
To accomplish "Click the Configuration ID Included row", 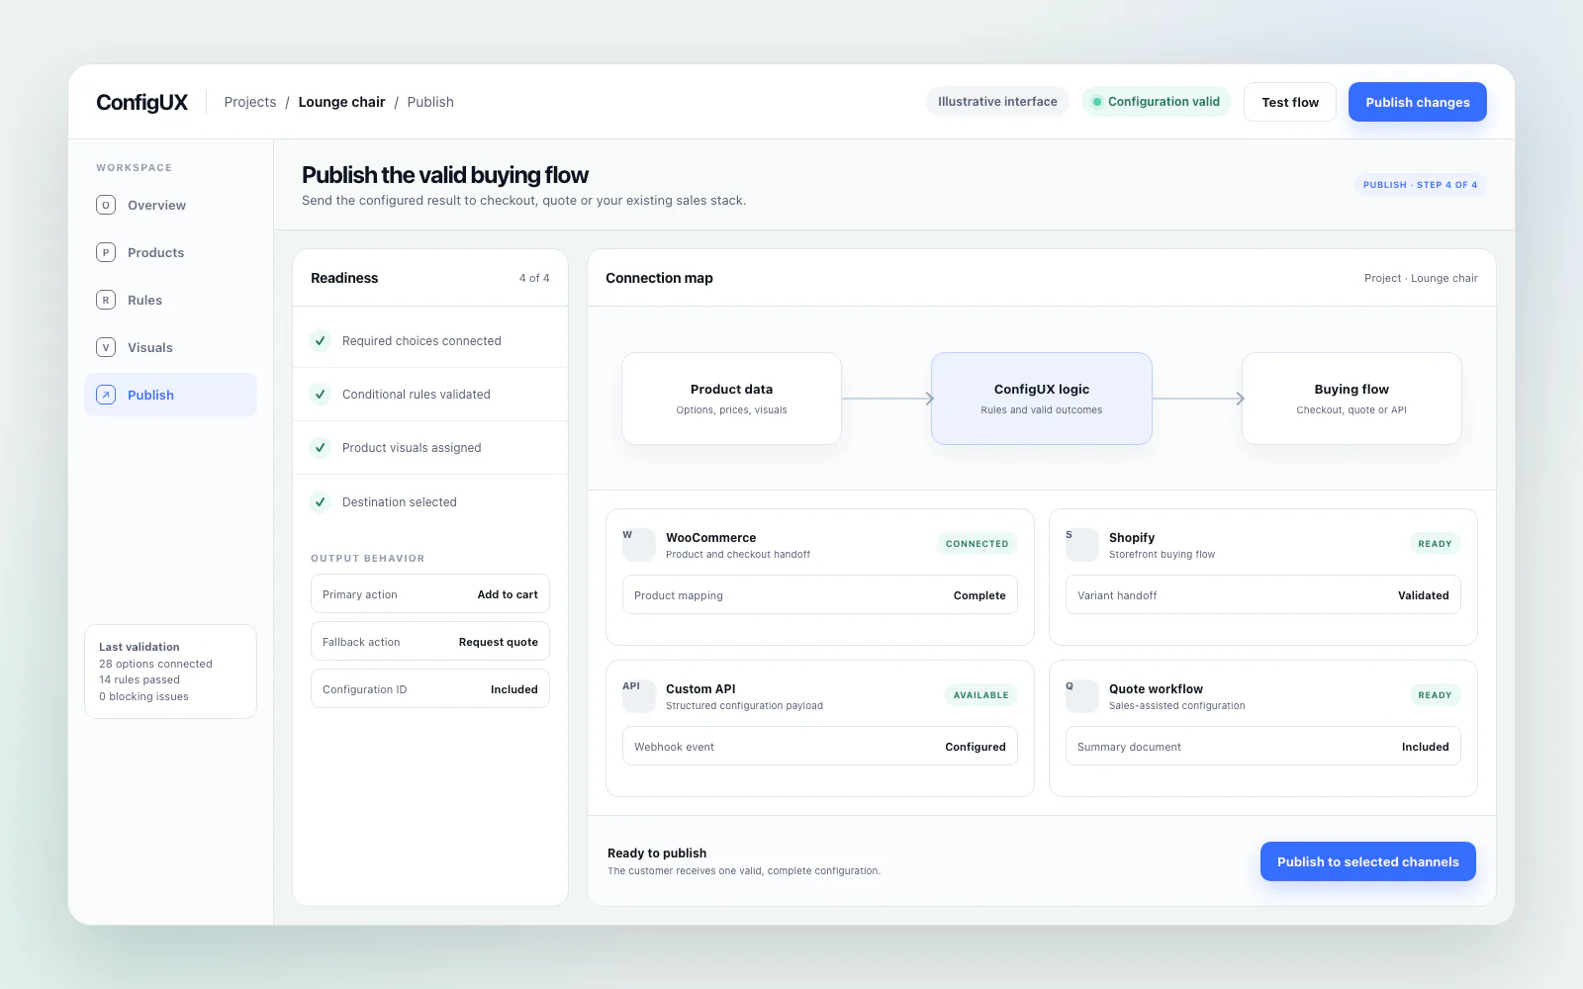I will pyautogui.click(x=430, y=689).
